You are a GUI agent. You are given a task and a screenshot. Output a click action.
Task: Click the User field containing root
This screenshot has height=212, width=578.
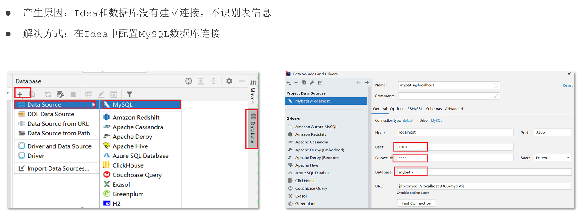(x=455, y=147)
